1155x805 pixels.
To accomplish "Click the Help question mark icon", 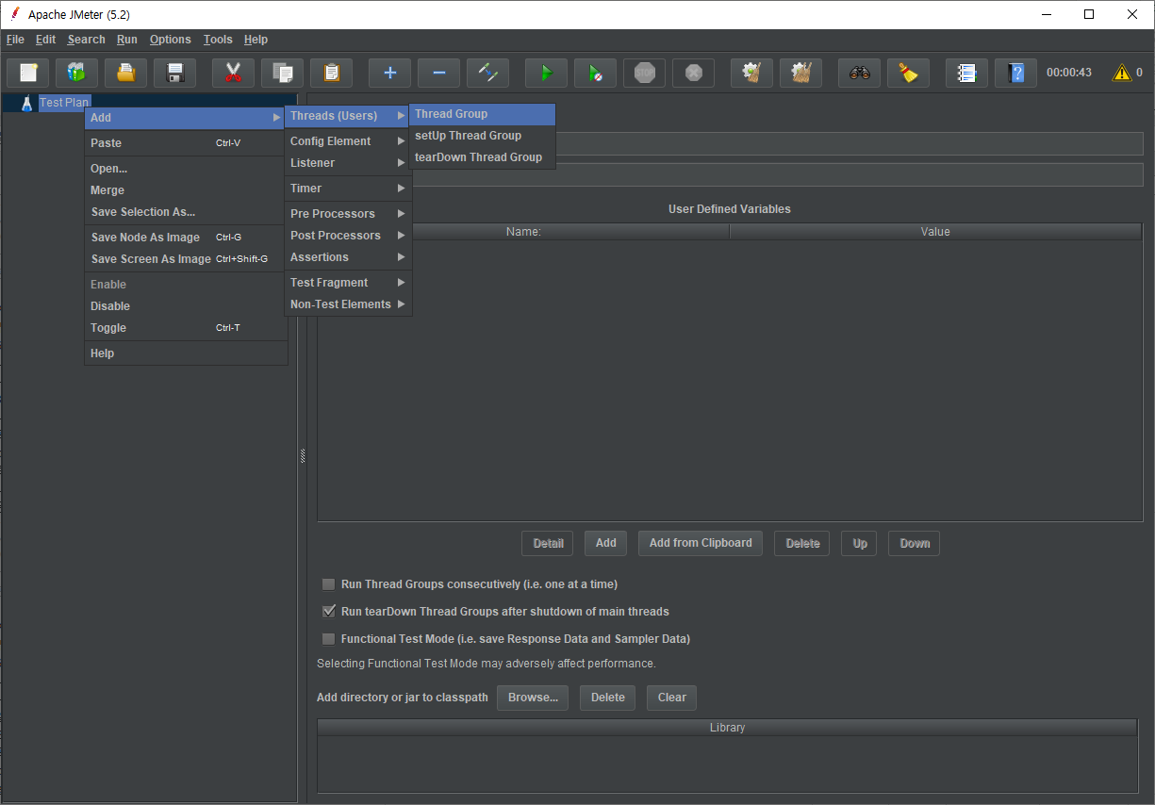I will tap(1016, 73).
